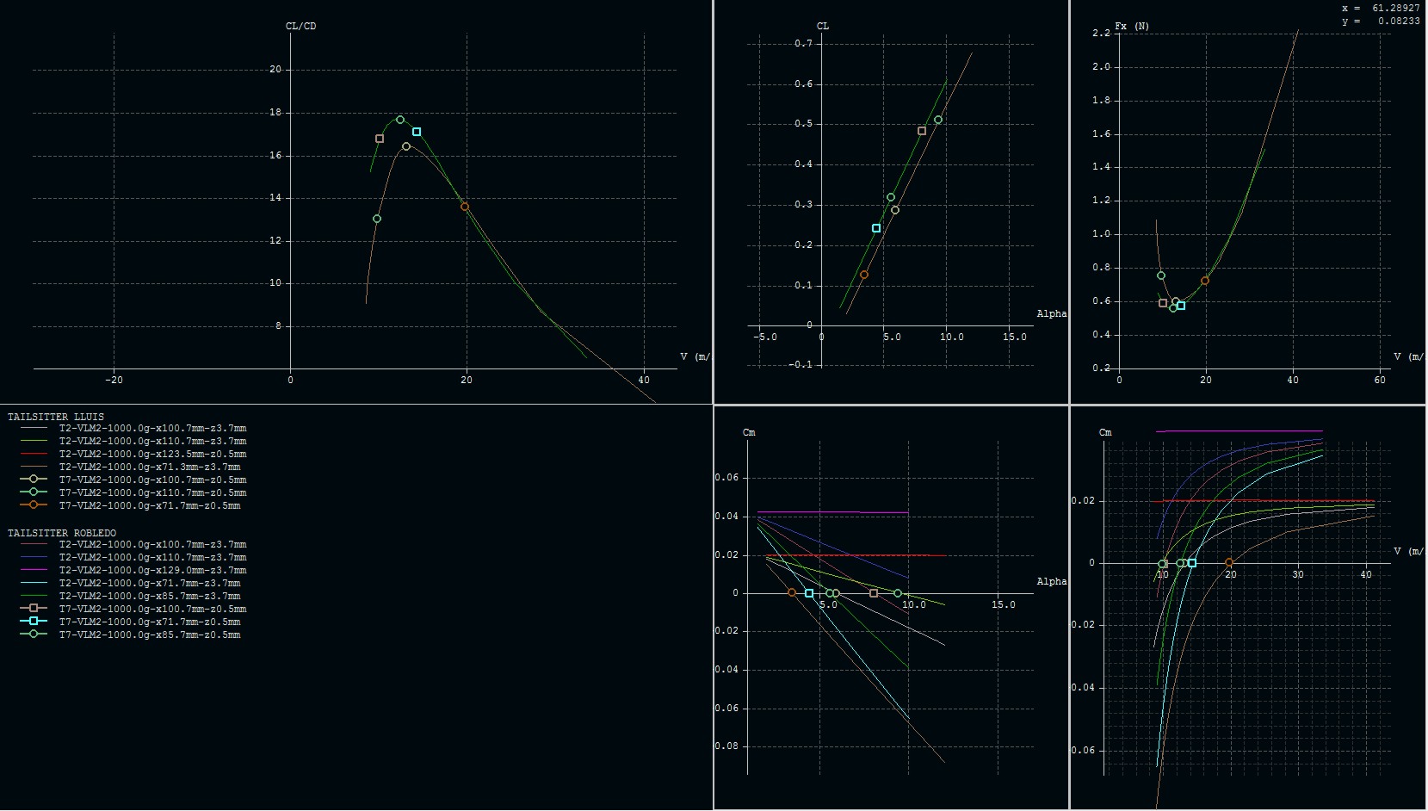
Task: Click the cyan square marker in the legend
Action: (34, 621)
